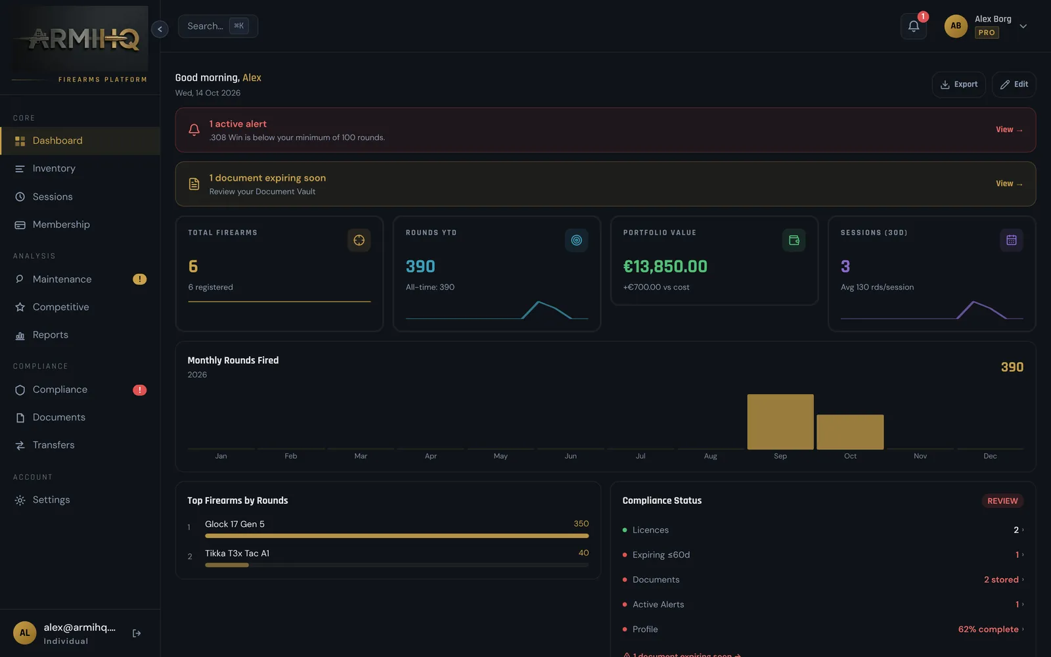Click the 6 registered text
Viewport: 1051px width, 657px height.
point(210,287)
